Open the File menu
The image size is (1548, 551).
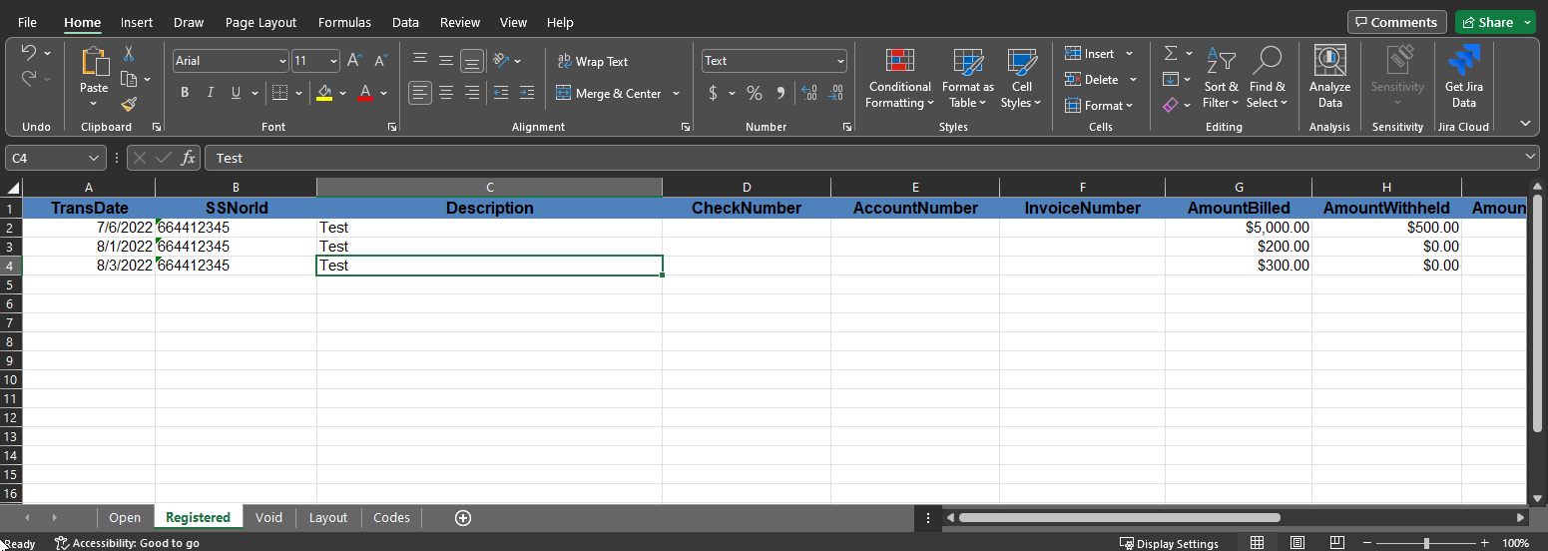27,22
